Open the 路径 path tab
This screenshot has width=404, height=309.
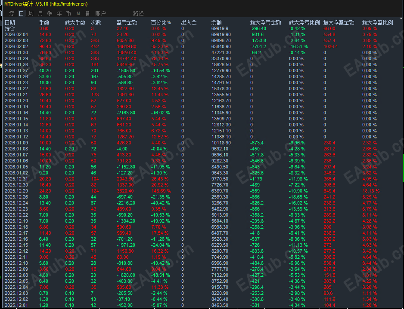138,13
